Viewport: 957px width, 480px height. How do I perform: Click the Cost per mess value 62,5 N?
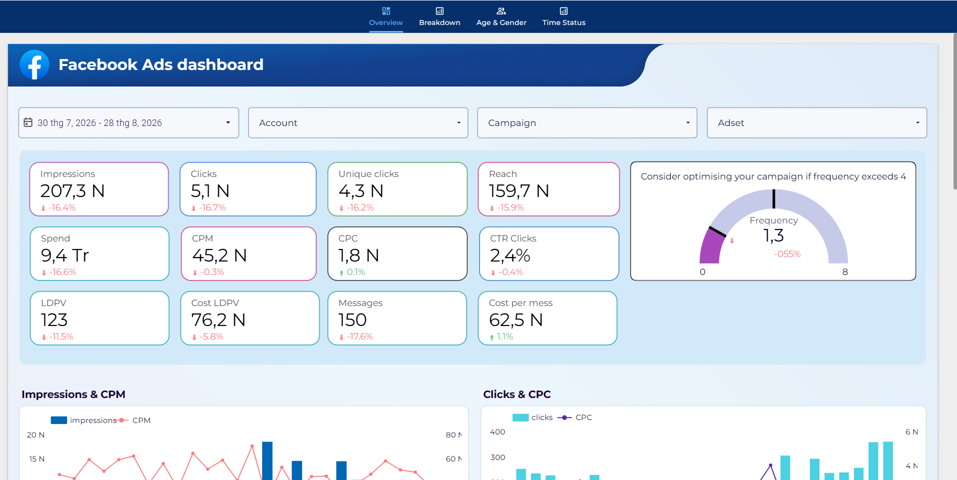click(x=516, y=320)
